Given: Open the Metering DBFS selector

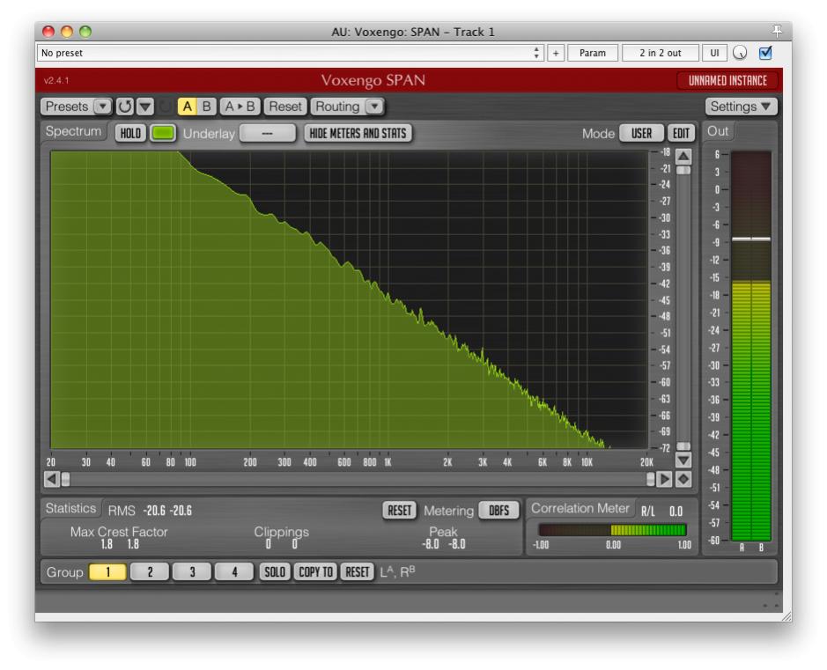Looking at the screenshot, I should tap(499, 511).
